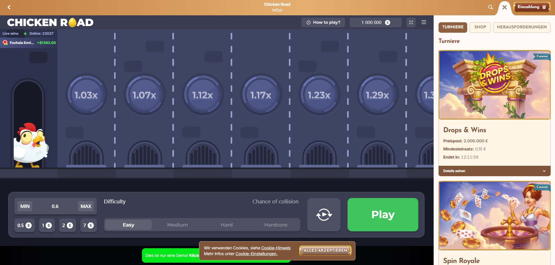
Task: Accept all cookies with Alles Akzeptieren
Action: tap(325, 251)
